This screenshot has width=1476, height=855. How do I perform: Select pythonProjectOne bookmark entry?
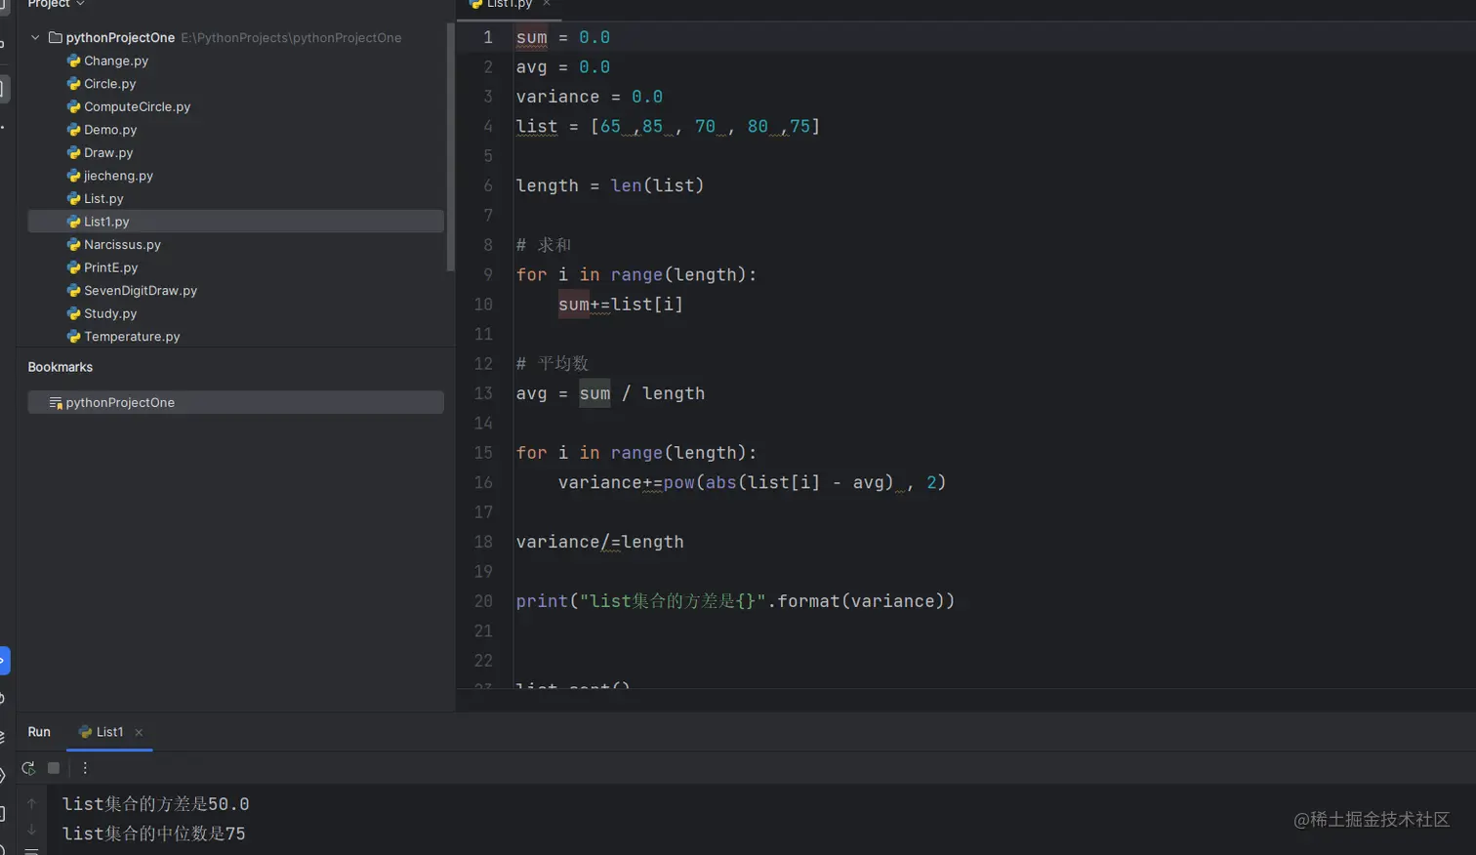coord(235,402)
